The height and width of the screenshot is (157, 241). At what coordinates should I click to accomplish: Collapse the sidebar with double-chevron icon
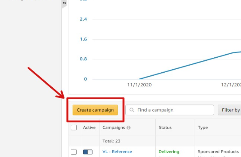click(x=64, y=3)
